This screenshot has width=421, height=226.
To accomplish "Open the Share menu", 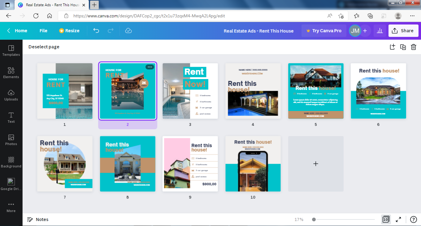I will pyautogui.click(x=403, y=31).
